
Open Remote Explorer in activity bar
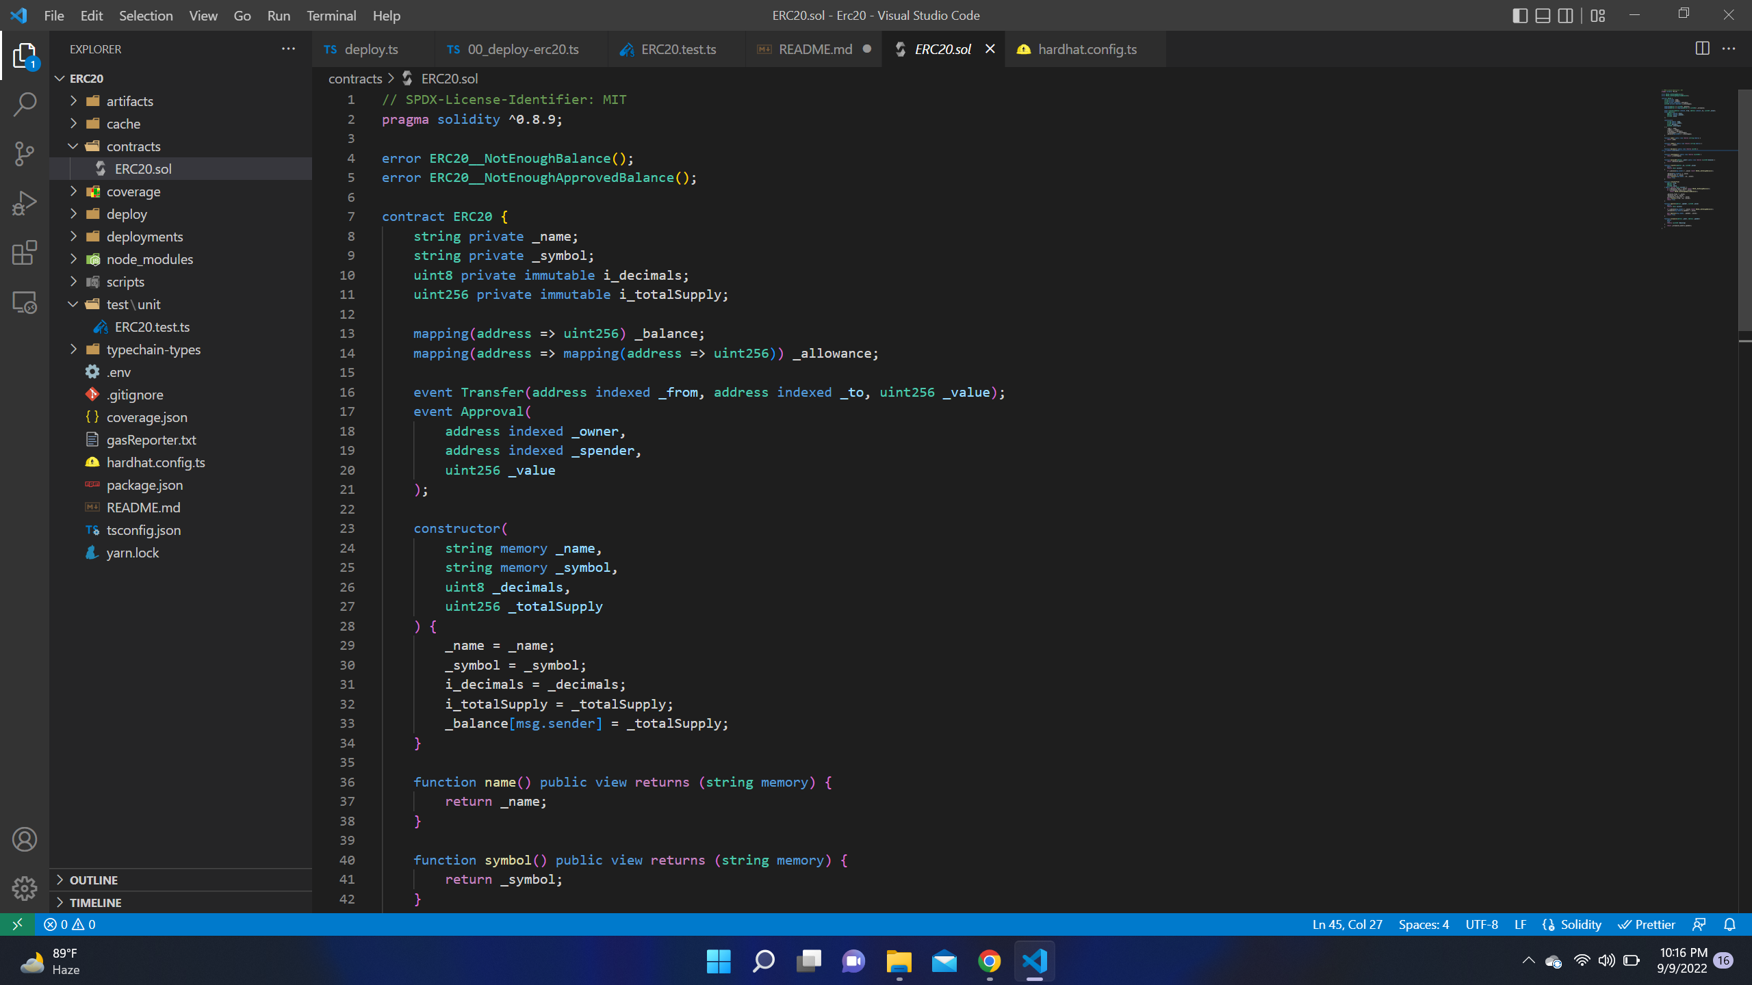click(x=25, y=302)
